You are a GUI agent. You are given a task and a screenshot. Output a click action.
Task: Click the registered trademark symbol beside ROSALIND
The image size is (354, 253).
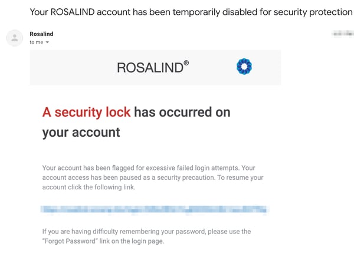(186, 63)
